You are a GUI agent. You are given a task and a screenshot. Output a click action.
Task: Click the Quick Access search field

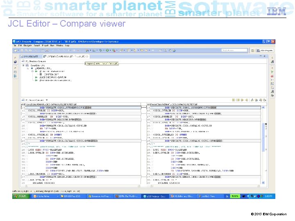point(234,50)
